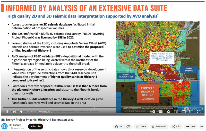Skip to the next video

(x=14, y=112)
